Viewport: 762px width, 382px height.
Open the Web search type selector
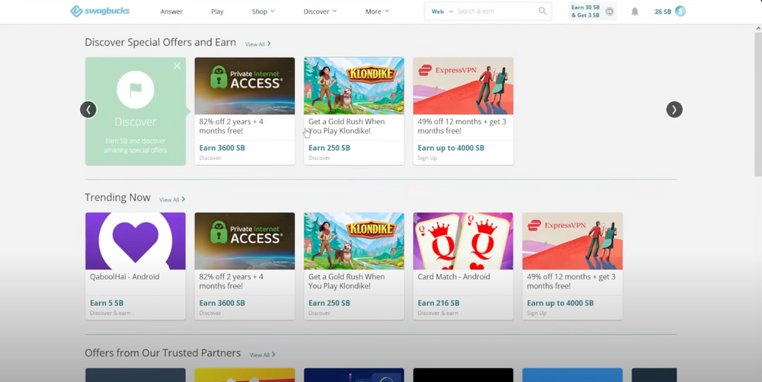442,11
